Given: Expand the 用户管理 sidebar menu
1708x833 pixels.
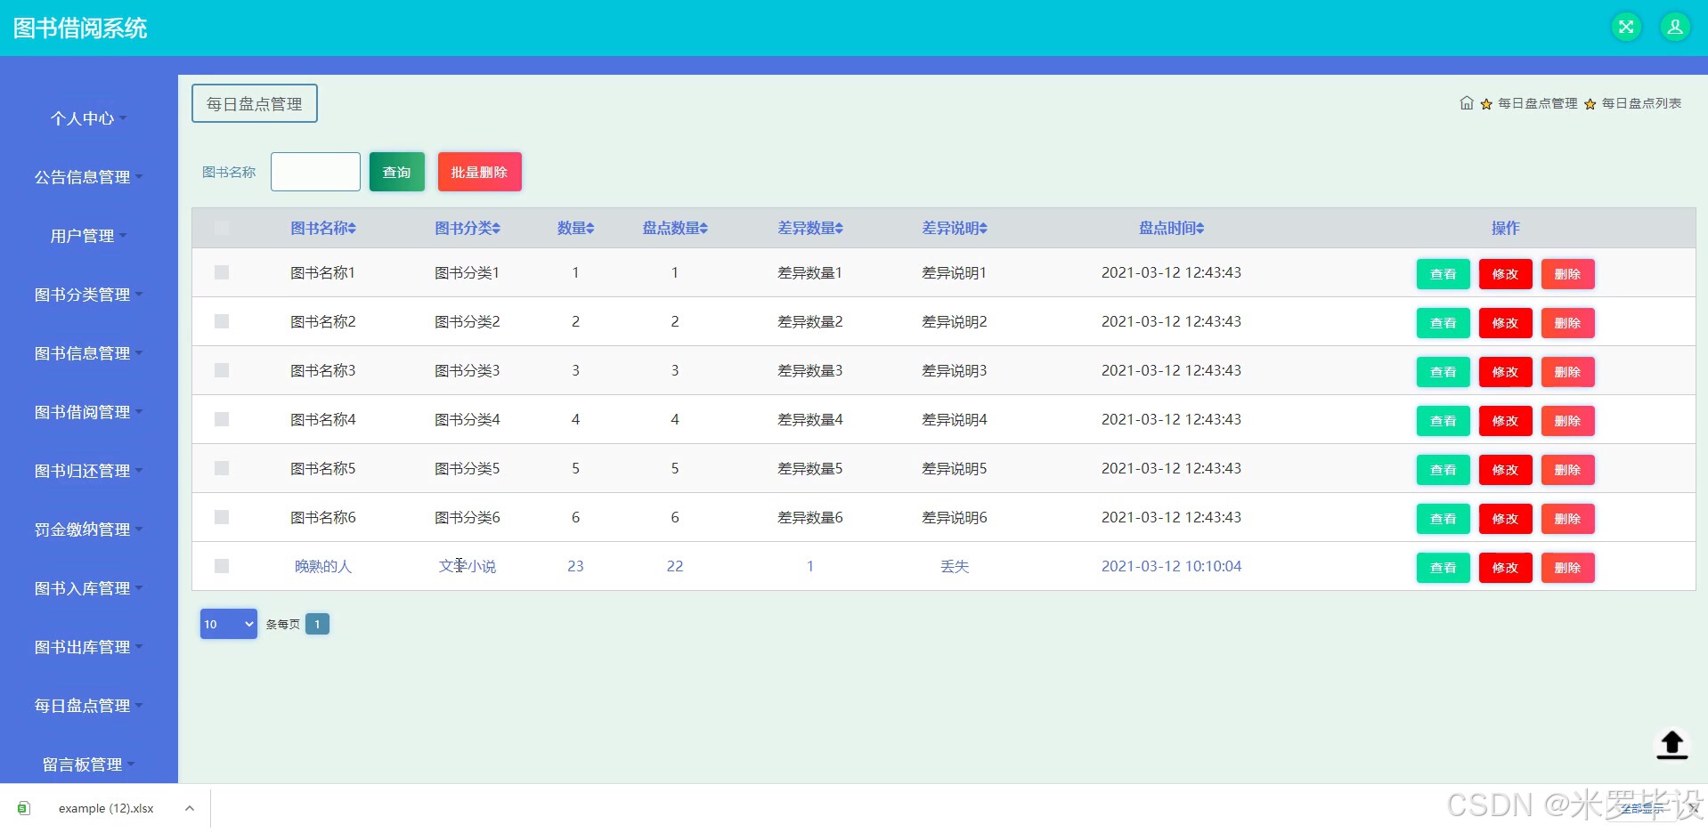Looking at the screenshot, I should pos(89,236).
